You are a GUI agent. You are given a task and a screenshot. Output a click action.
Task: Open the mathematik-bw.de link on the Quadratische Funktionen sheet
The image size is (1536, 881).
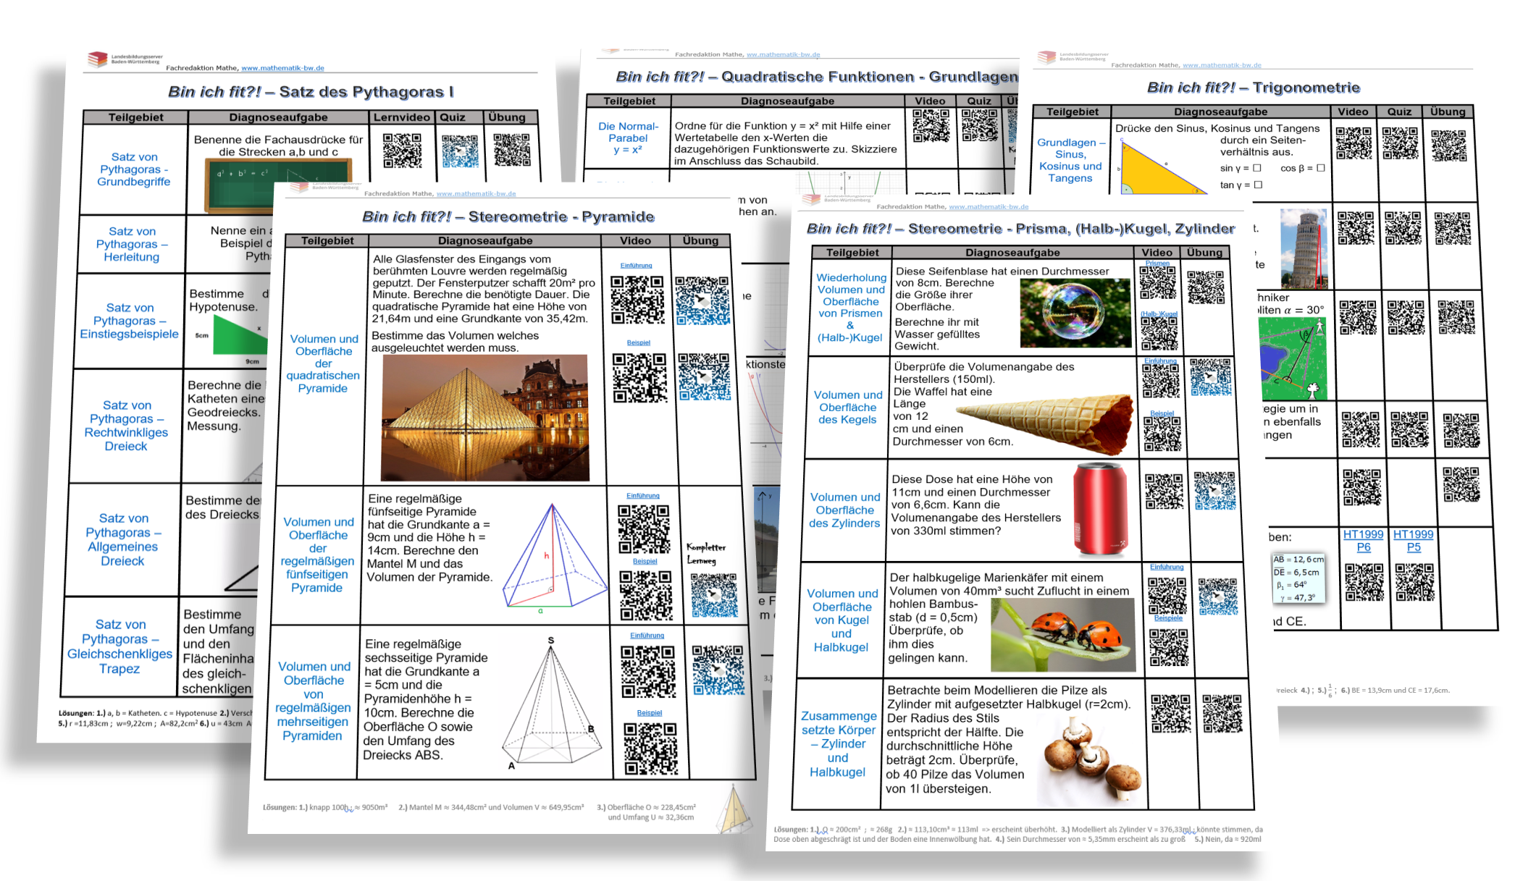coord(783,54)
